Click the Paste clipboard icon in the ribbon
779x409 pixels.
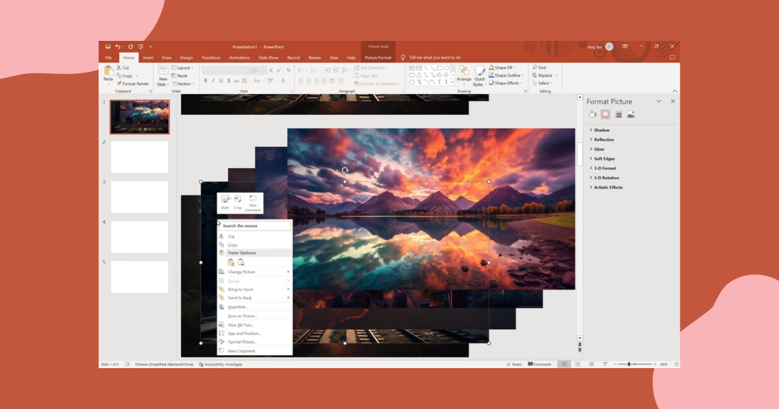point(108,71)
